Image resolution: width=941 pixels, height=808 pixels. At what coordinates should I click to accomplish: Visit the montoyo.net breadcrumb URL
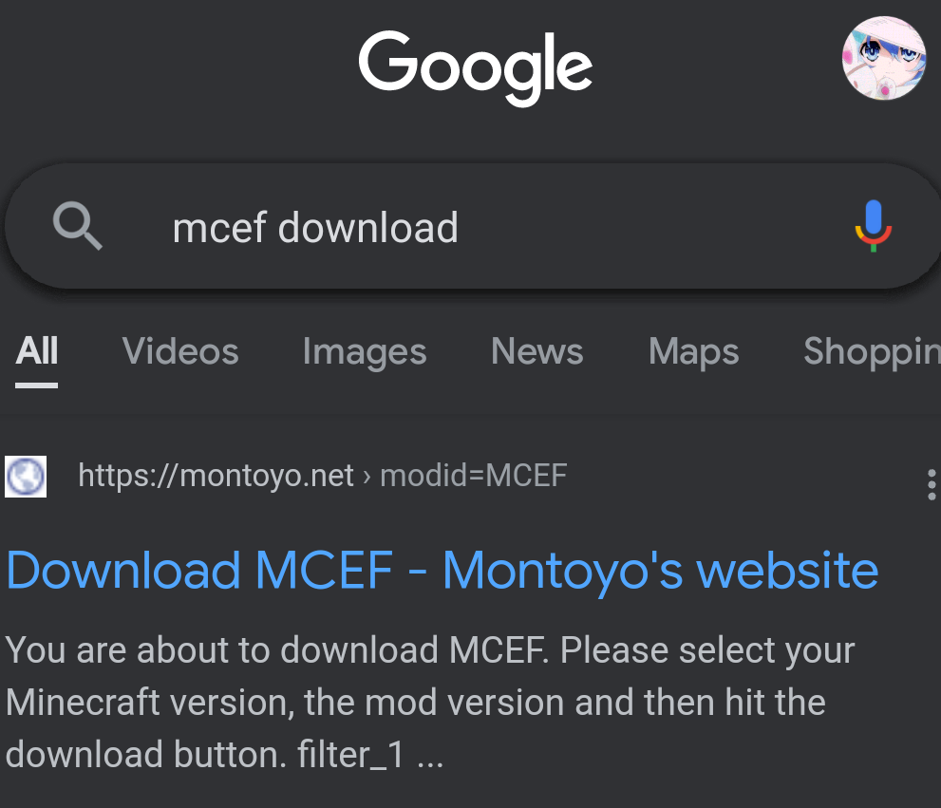click(x=216, y=476)
